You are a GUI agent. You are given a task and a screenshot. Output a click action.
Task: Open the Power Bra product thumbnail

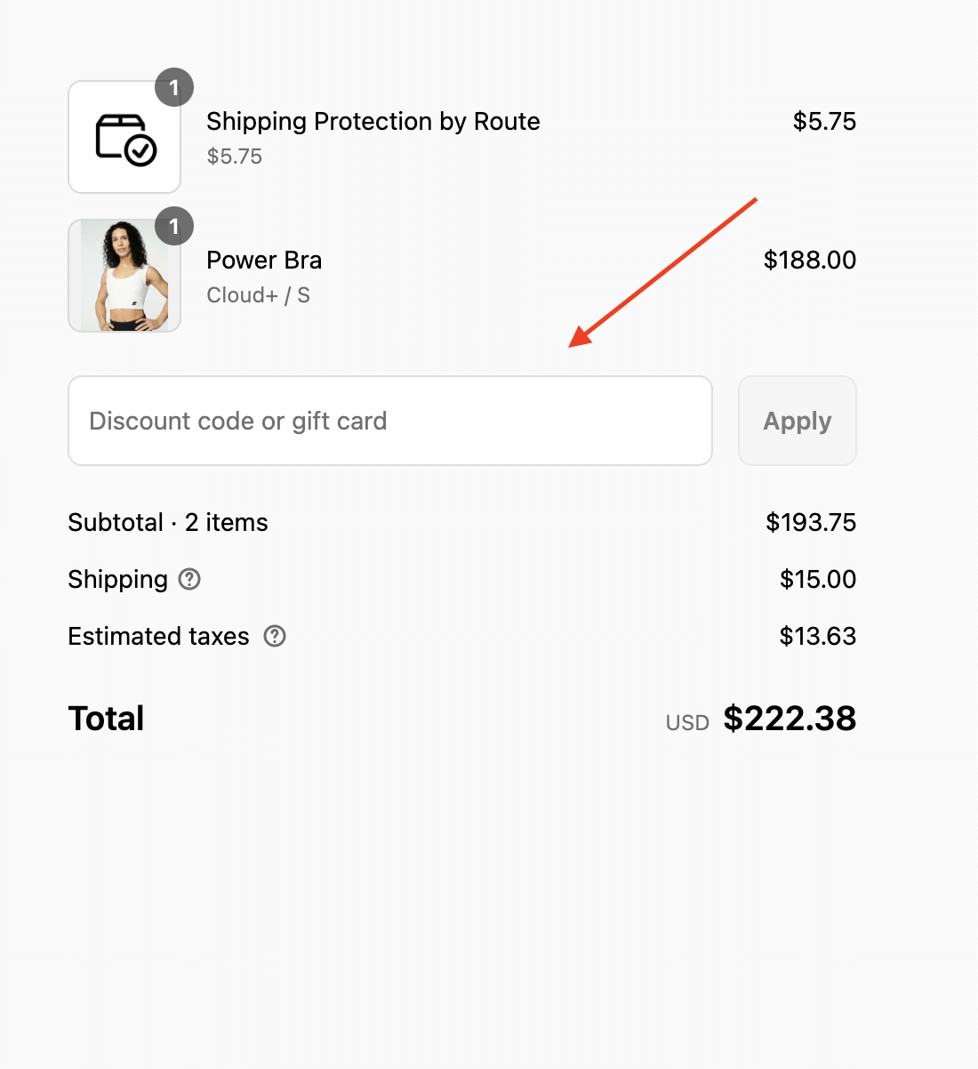124,276
